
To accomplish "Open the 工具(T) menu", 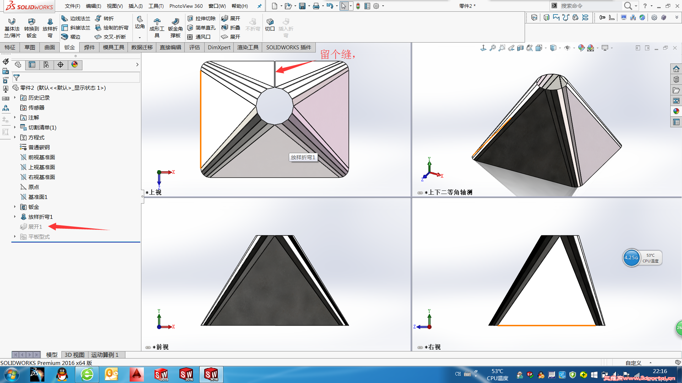I will [156, 6].
